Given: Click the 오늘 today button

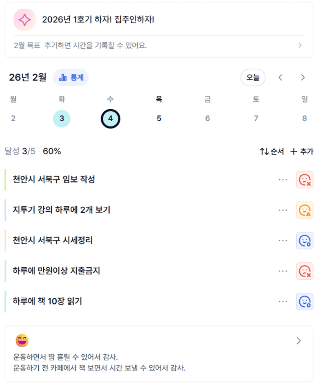Looking at the screenshot, I should [253, 77].
